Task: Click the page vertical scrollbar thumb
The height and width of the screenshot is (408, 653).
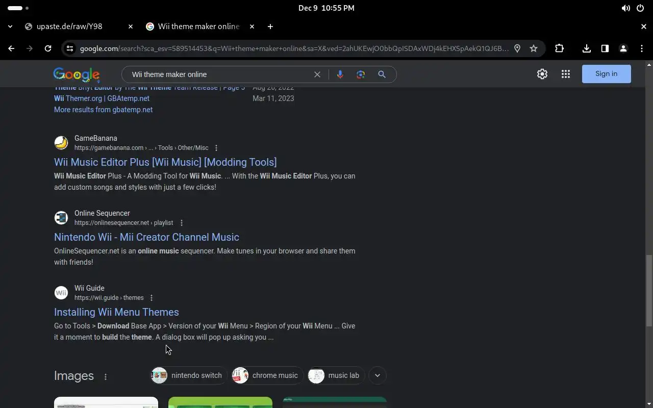Action: [649, 291]
